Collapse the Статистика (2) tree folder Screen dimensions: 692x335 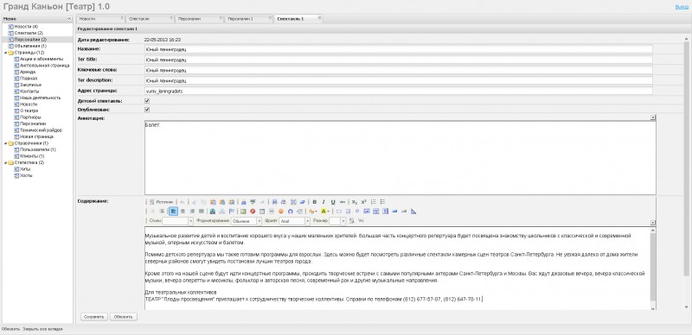(x=5, y=162)
